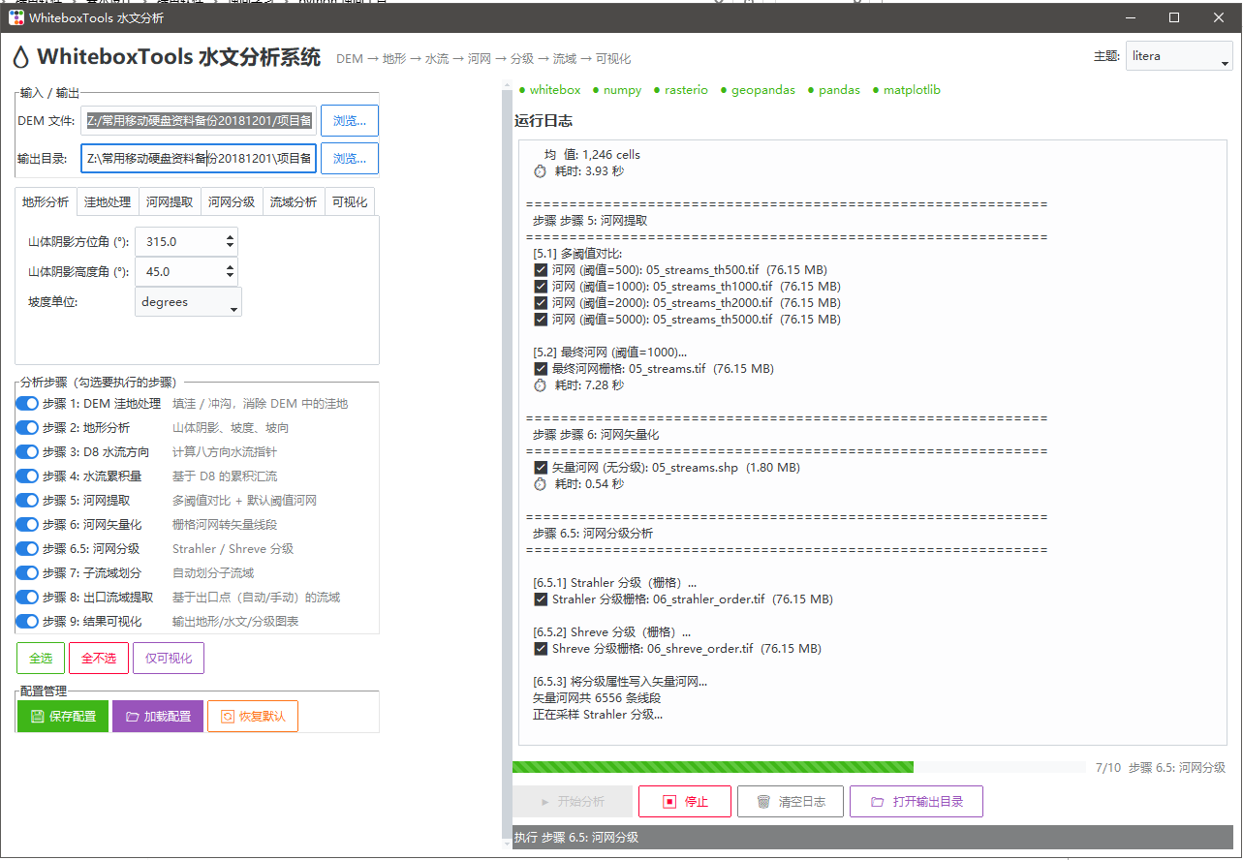Click the folder icon on 加载配置 button
The width and height of the screenshot is (1243, 860).
click(x=133, y=717)
